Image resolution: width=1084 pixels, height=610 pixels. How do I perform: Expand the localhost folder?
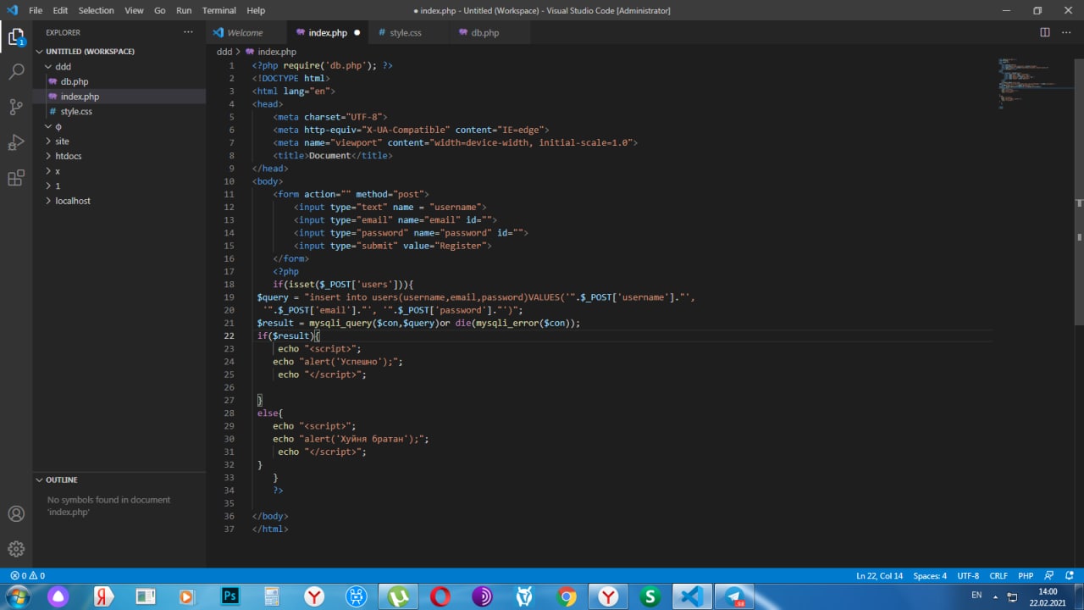(119, 201)
